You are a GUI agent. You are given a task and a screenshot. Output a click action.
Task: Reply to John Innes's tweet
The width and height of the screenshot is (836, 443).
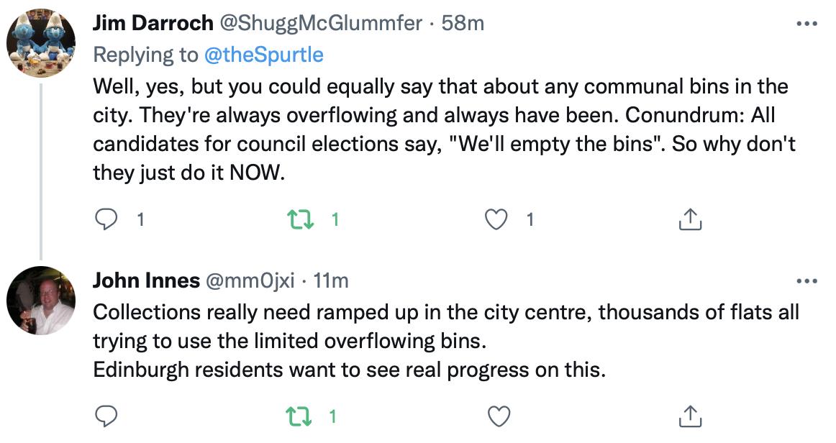point(106,415)
